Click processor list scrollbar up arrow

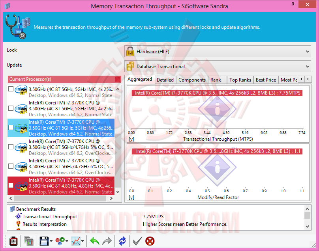118,89
